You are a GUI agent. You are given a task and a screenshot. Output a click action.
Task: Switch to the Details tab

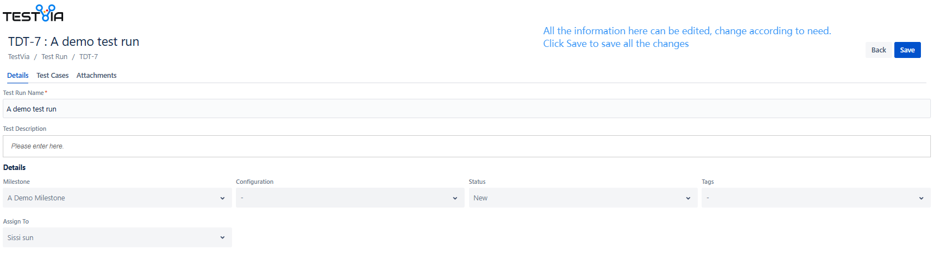click(18, 76)
